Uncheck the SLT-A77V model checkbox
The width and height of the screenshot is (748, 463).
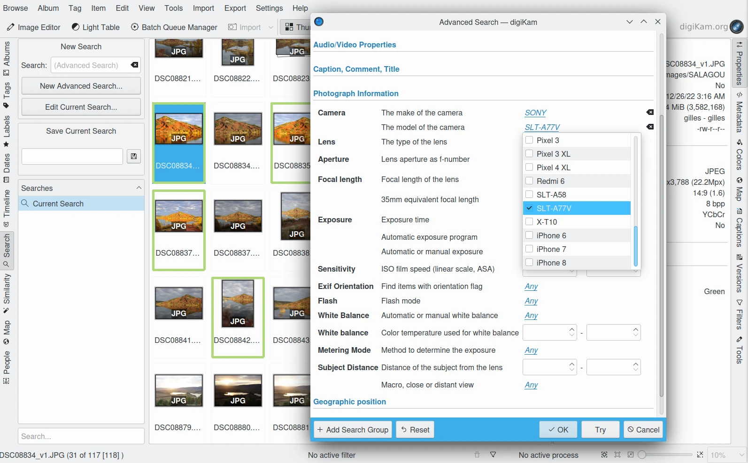click(x=529, y=208)
